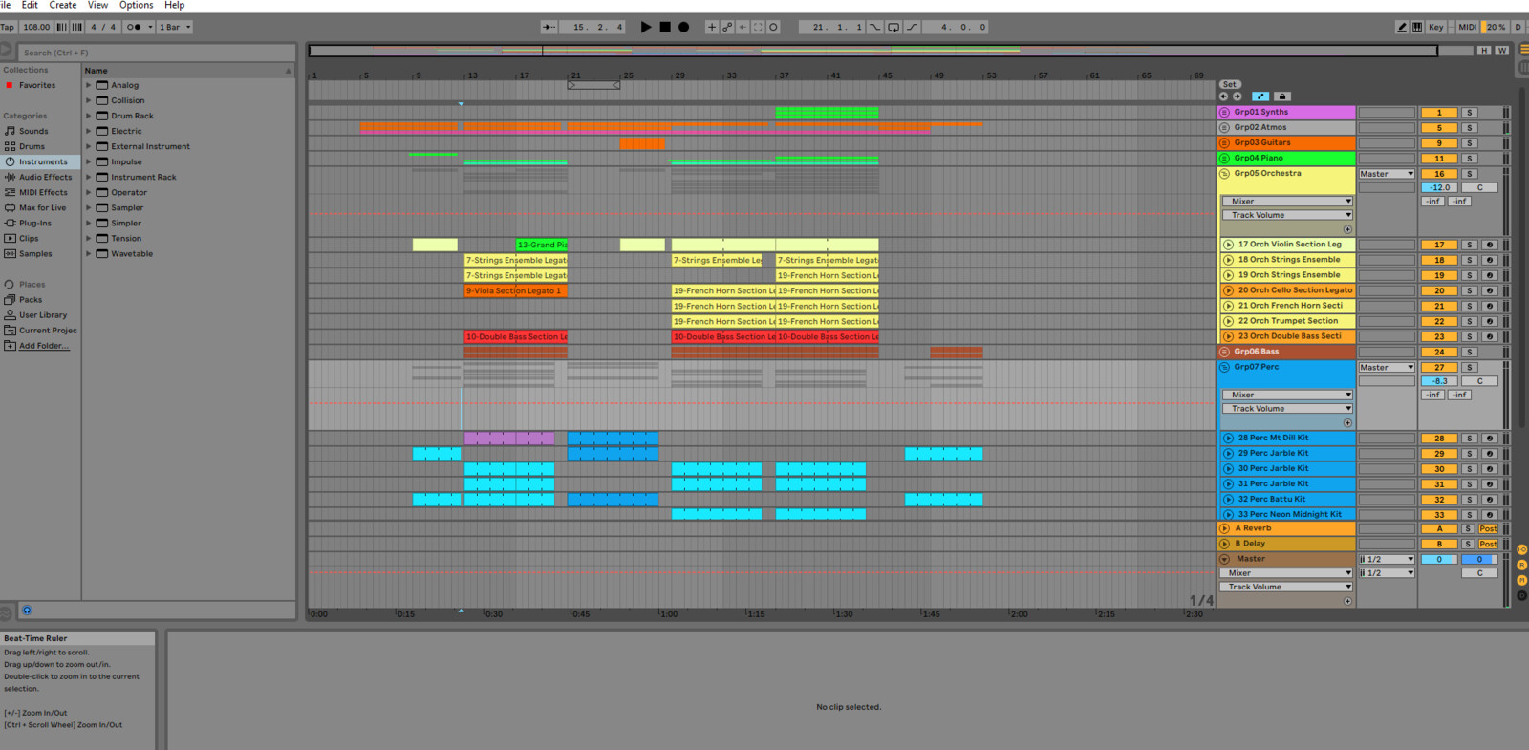Enable MIDI Arrangement Overdub plus icon

[x=711, y=27]
